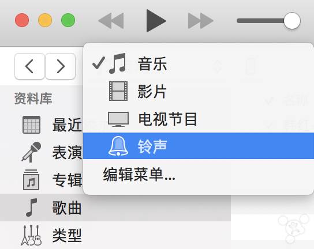Go back with the left chevron button
314x249 pixels.
click(29, 66)
